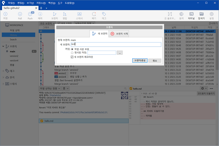This screenshot has height=146, width=219.
Task: Open reverted commit hash link 7f4afa8d2d10c
Action: pos(84,112)
